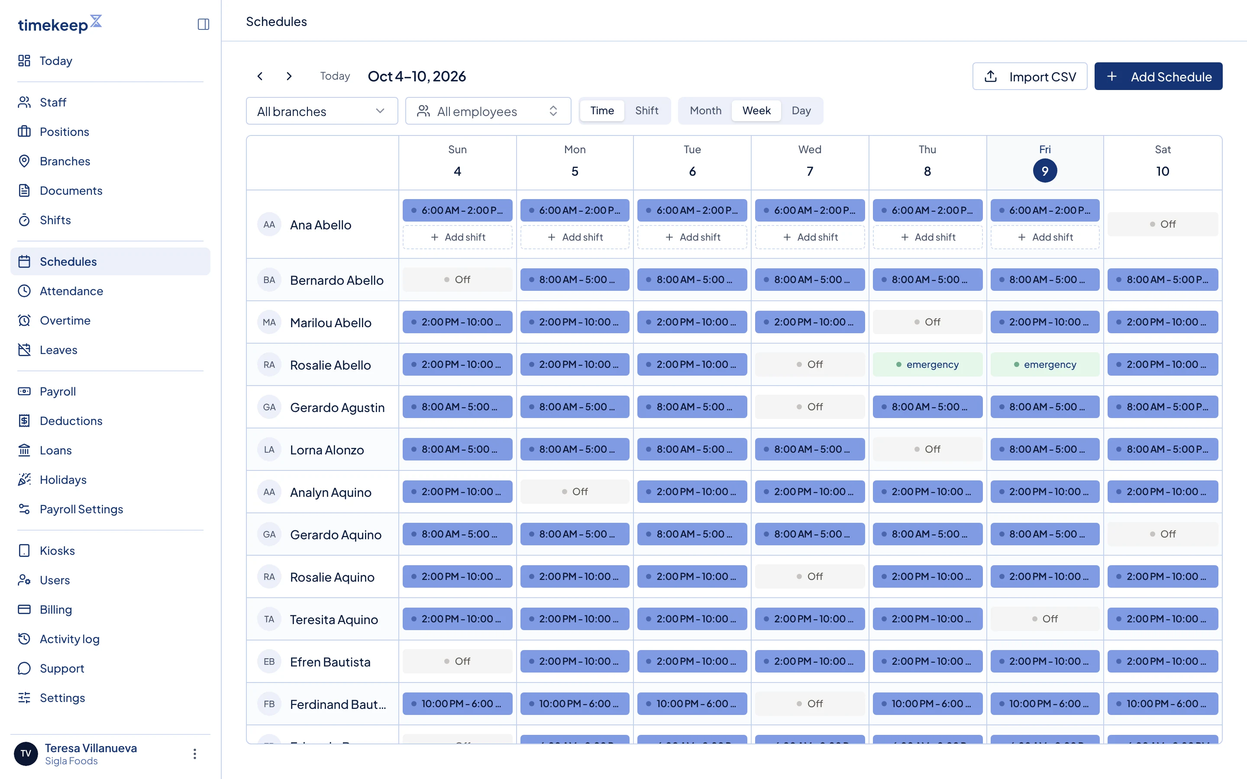The height and width of the screenshot is (779, 1247).
Task: Open Staff from the sidebar
Action: tap(110, 103)
